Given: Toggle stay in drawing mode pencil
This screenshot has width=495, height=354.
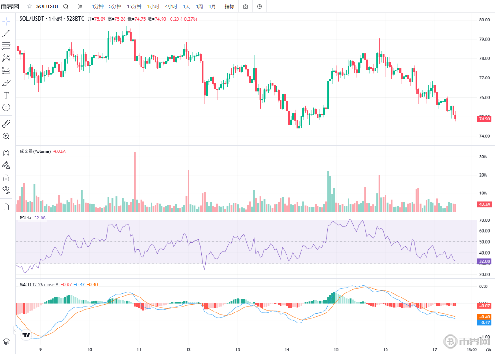Looking at the screenshot, I should [6, 165].
